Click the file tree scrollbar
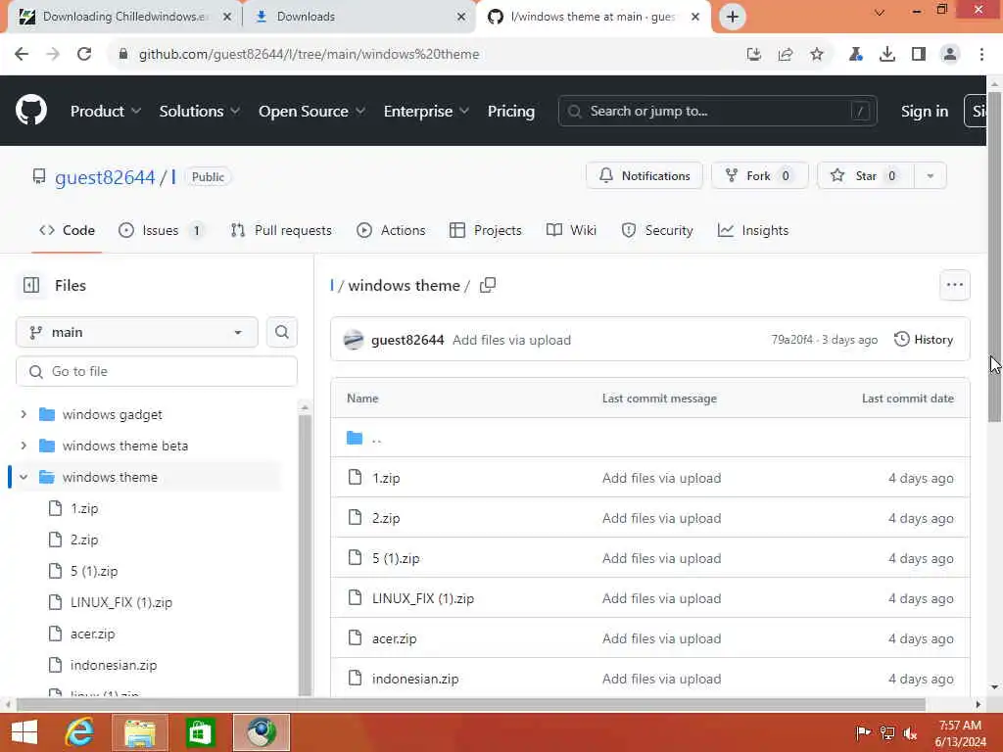 click(305, 554)
